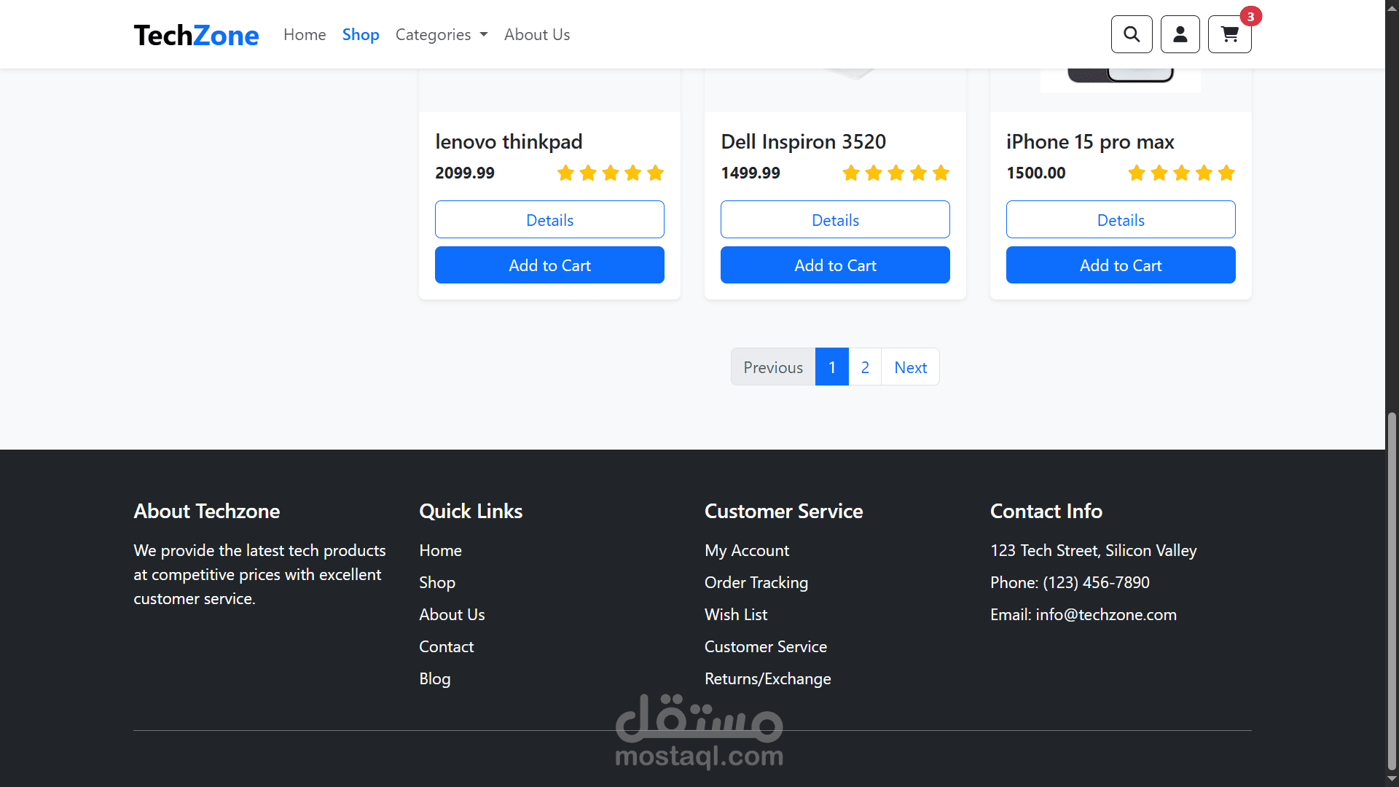Go to page 2 in pagination
The image size is (1399, 787).
point(865,367)
